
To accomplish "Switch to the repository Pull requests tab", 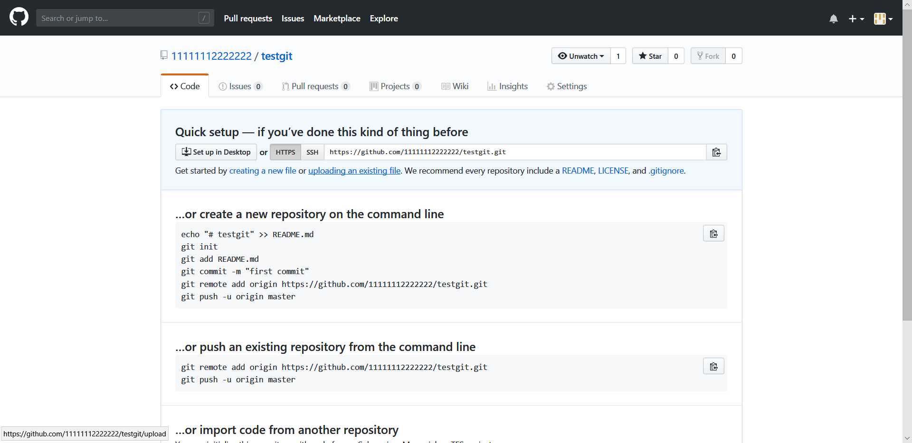I will [316, 86].
